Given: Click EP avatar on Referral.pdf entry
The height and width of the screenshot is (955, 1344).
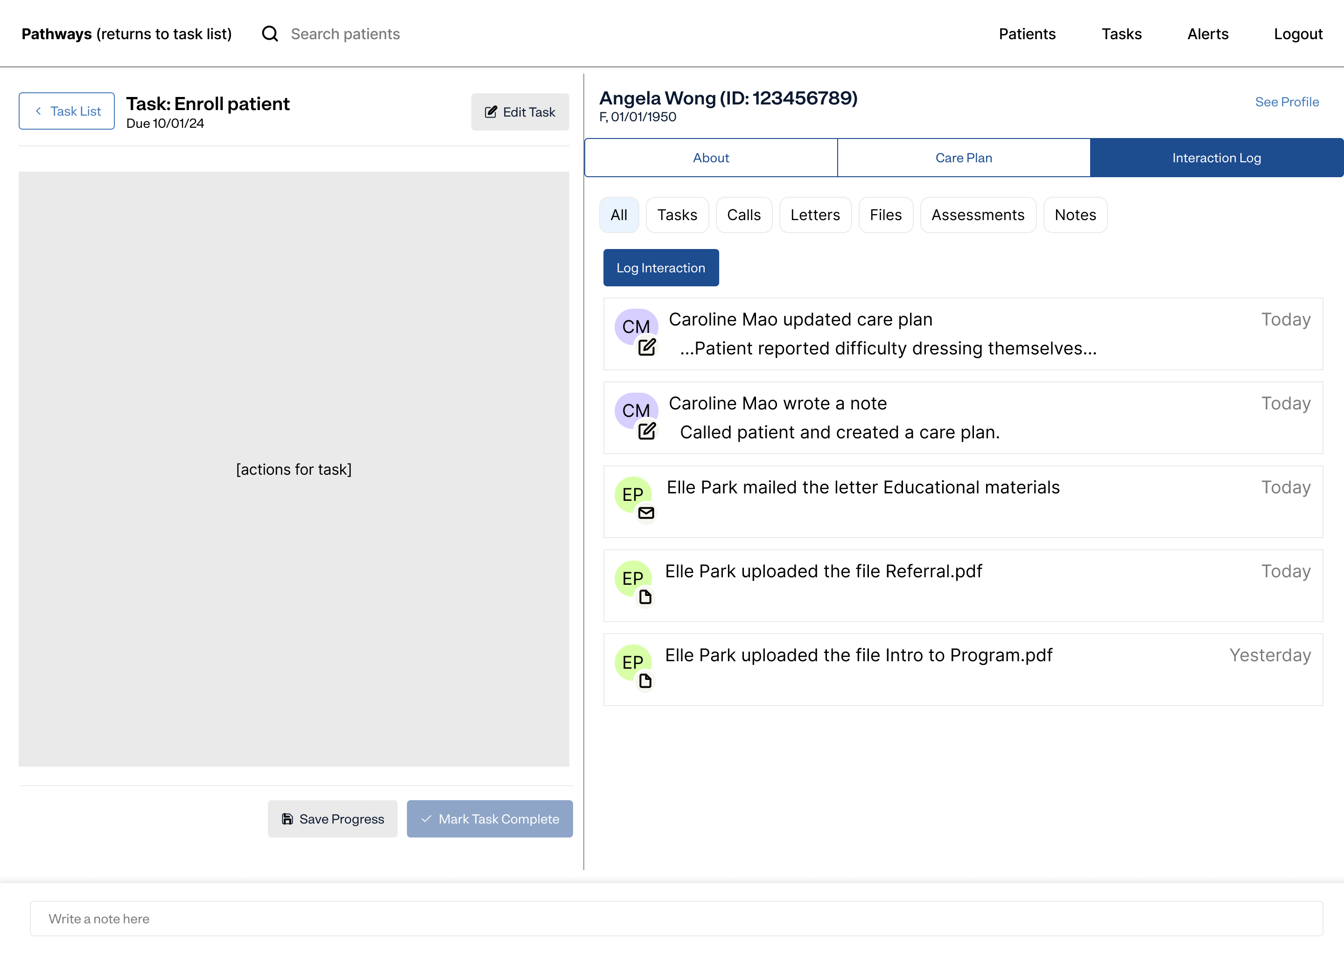Looking at the screenshot, I should coord(633,579).
